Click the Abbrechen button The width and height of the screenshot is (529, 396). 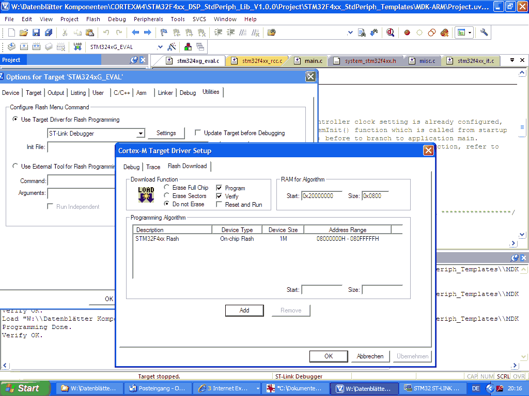pyautogui.click(x=370, y=356)
